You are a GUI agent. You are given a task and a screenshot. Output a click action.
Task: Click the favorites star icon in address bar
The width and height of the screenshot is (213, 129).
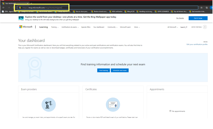(x=202, y=8)
